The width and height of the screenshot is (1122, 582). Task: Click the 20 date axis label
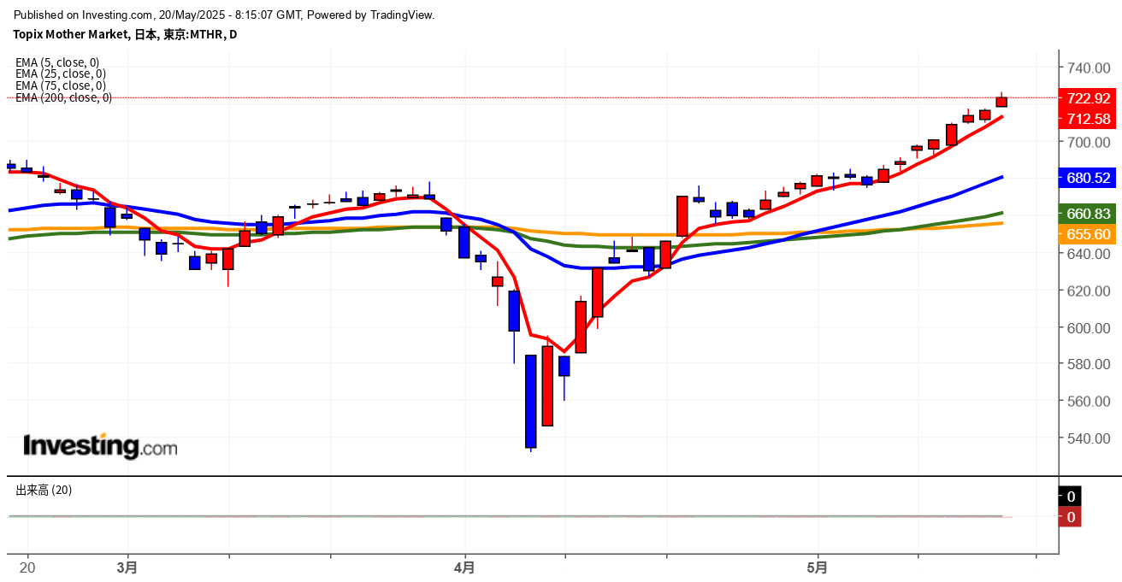27,567
